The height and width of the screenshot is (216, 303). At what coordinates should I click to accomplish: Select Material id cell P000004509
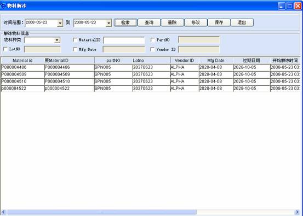22,74
